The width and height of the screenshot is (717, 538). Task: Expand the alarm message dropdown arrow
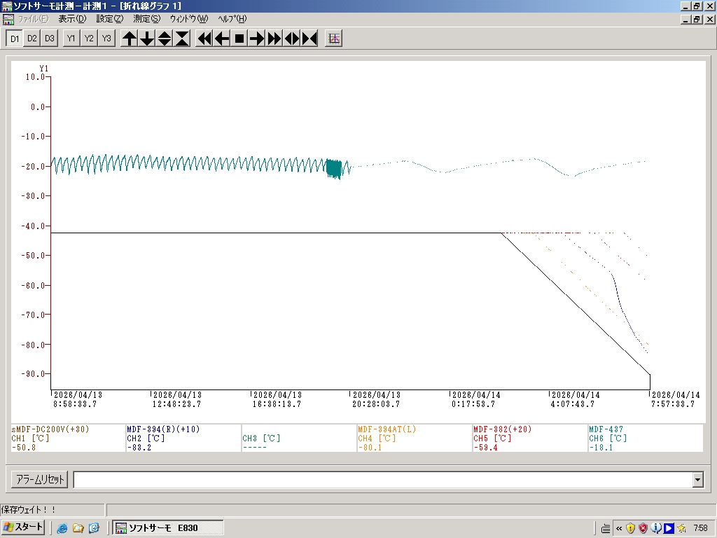[697, 480]
